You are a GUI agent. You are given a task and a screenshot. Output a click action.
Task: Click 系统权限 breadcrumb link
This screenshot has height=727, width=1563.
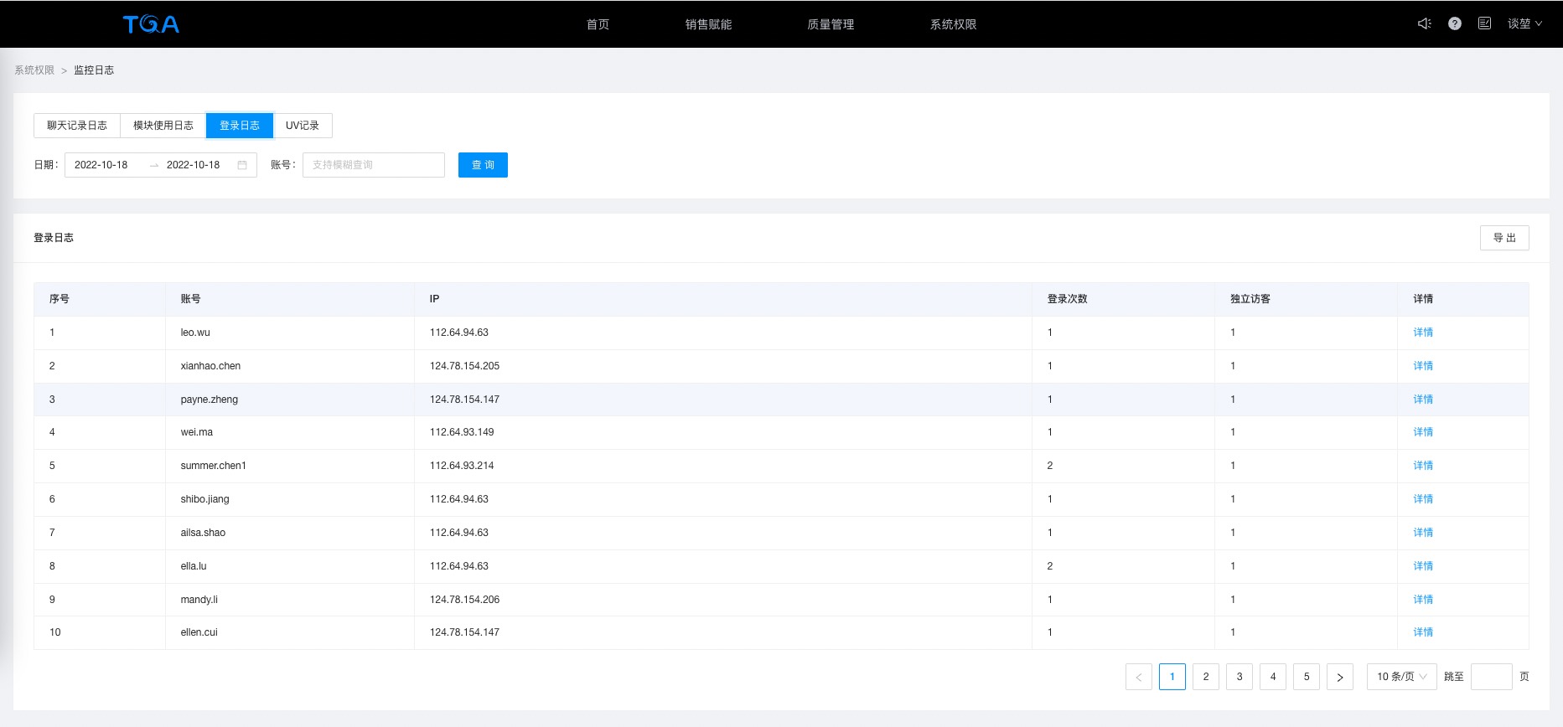(34, 70)
